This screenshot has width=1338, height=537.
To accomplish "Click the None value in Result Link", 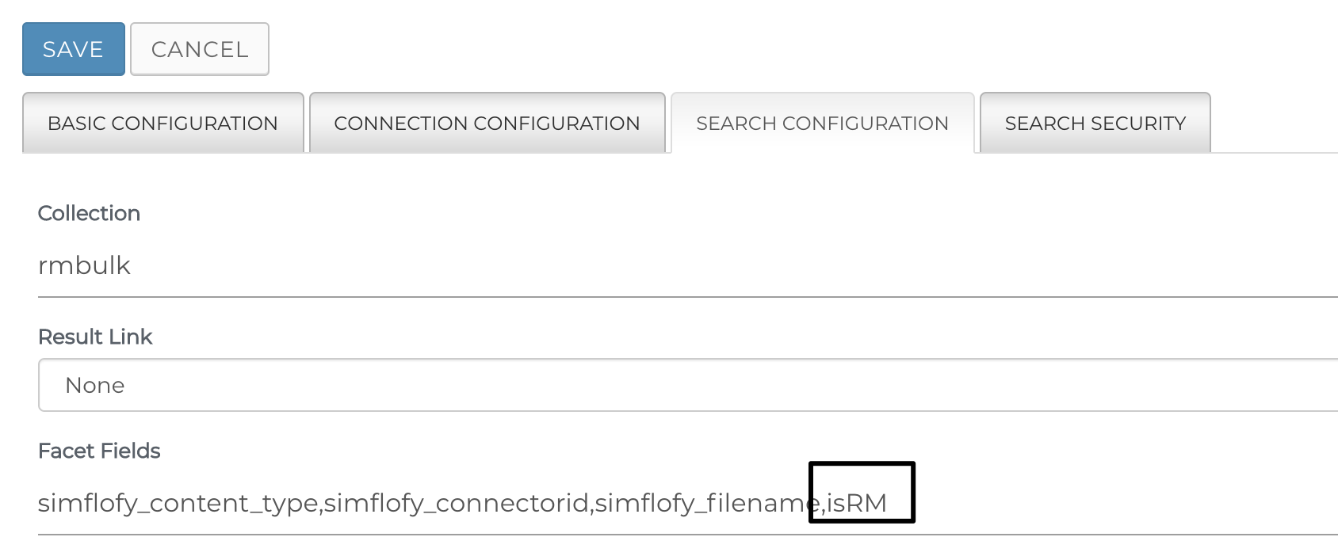I will tap(95, 385).
